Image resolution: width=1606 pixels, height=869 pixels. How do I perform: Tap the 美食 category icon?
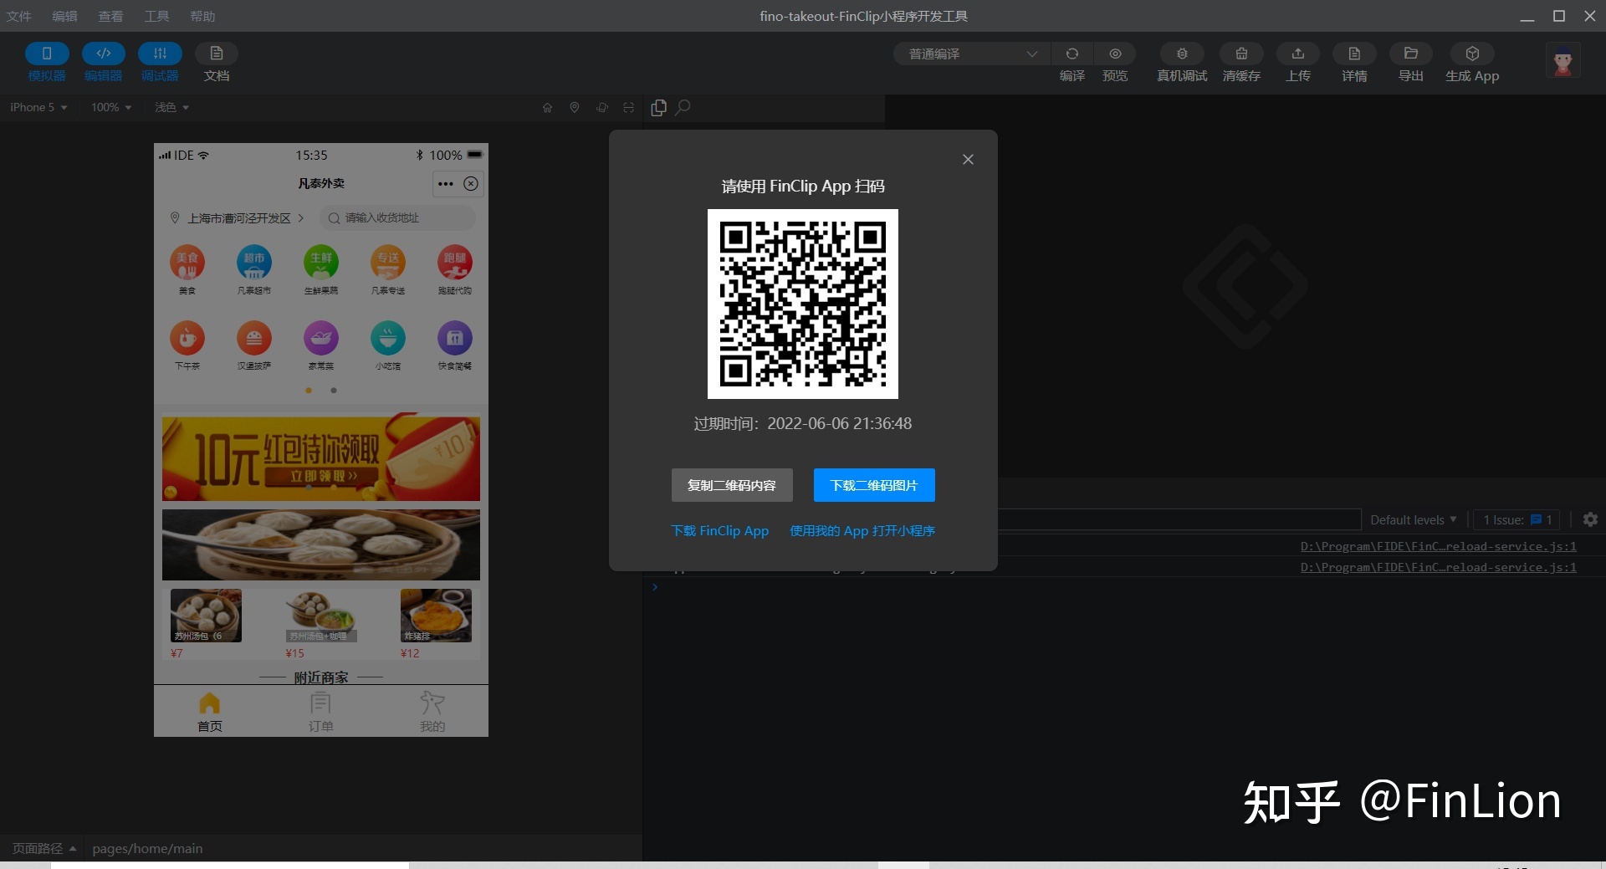tap(187, 263)
